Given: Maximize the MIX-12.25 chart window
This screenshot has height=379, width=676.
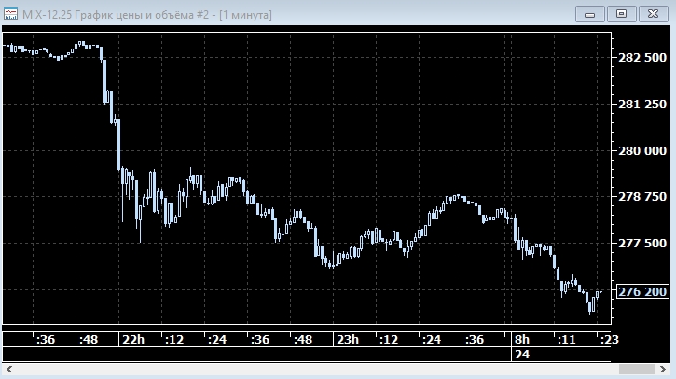Looking at the screenshot, I should [622, 13].
